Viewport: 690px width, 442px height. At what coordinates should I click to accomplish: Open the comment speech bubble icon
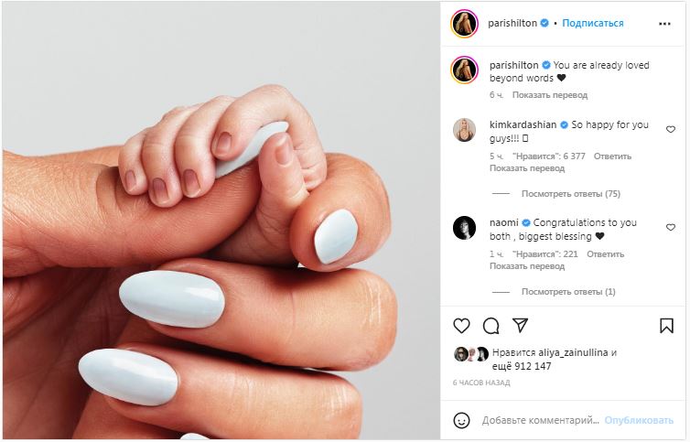point(491,326)
